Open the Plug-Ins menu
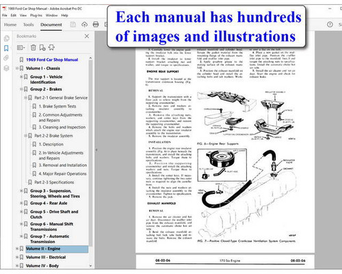The width and height of the screenshot is (342, 274). click(36, 15)
